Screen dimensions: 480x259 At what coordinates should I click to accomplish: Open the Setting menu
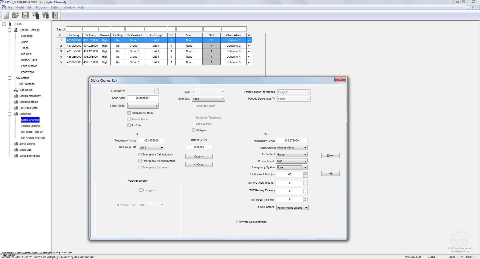click(55, 7)
